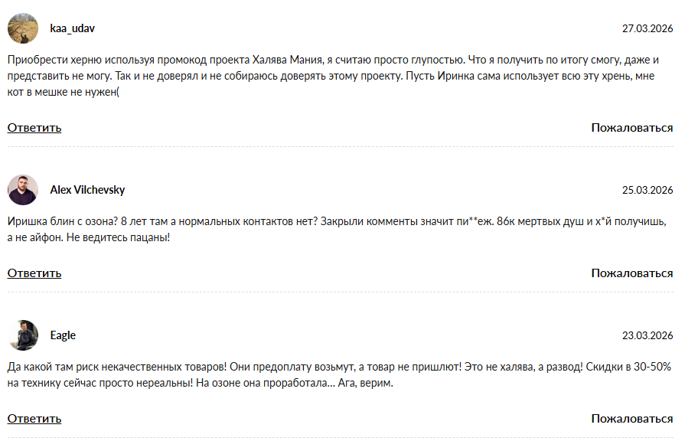Report kaa_udav's comment with Пожаловаться
This screenshot has width=685, height=441.
(631, 127)
